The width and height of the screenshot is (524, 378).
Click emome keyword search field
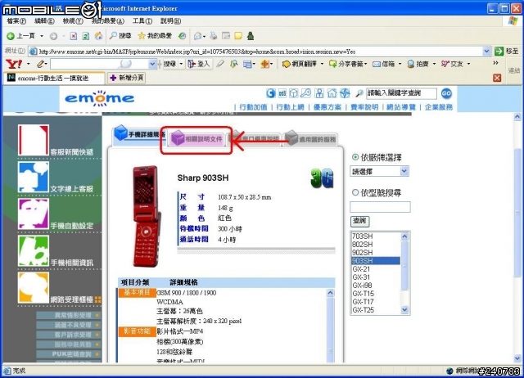[x=401, y=93]
